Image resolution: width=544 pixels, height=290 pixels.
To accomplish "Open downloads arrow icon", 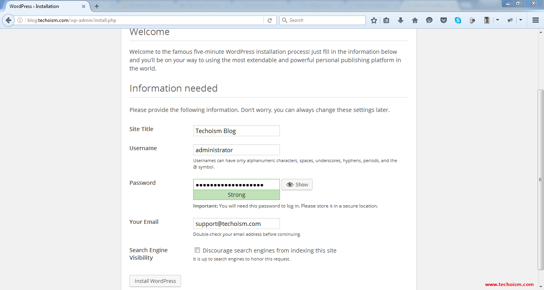I will 401,20.
